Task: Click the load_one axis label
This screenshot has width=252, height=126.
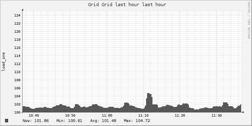Action: click(3, 62)
